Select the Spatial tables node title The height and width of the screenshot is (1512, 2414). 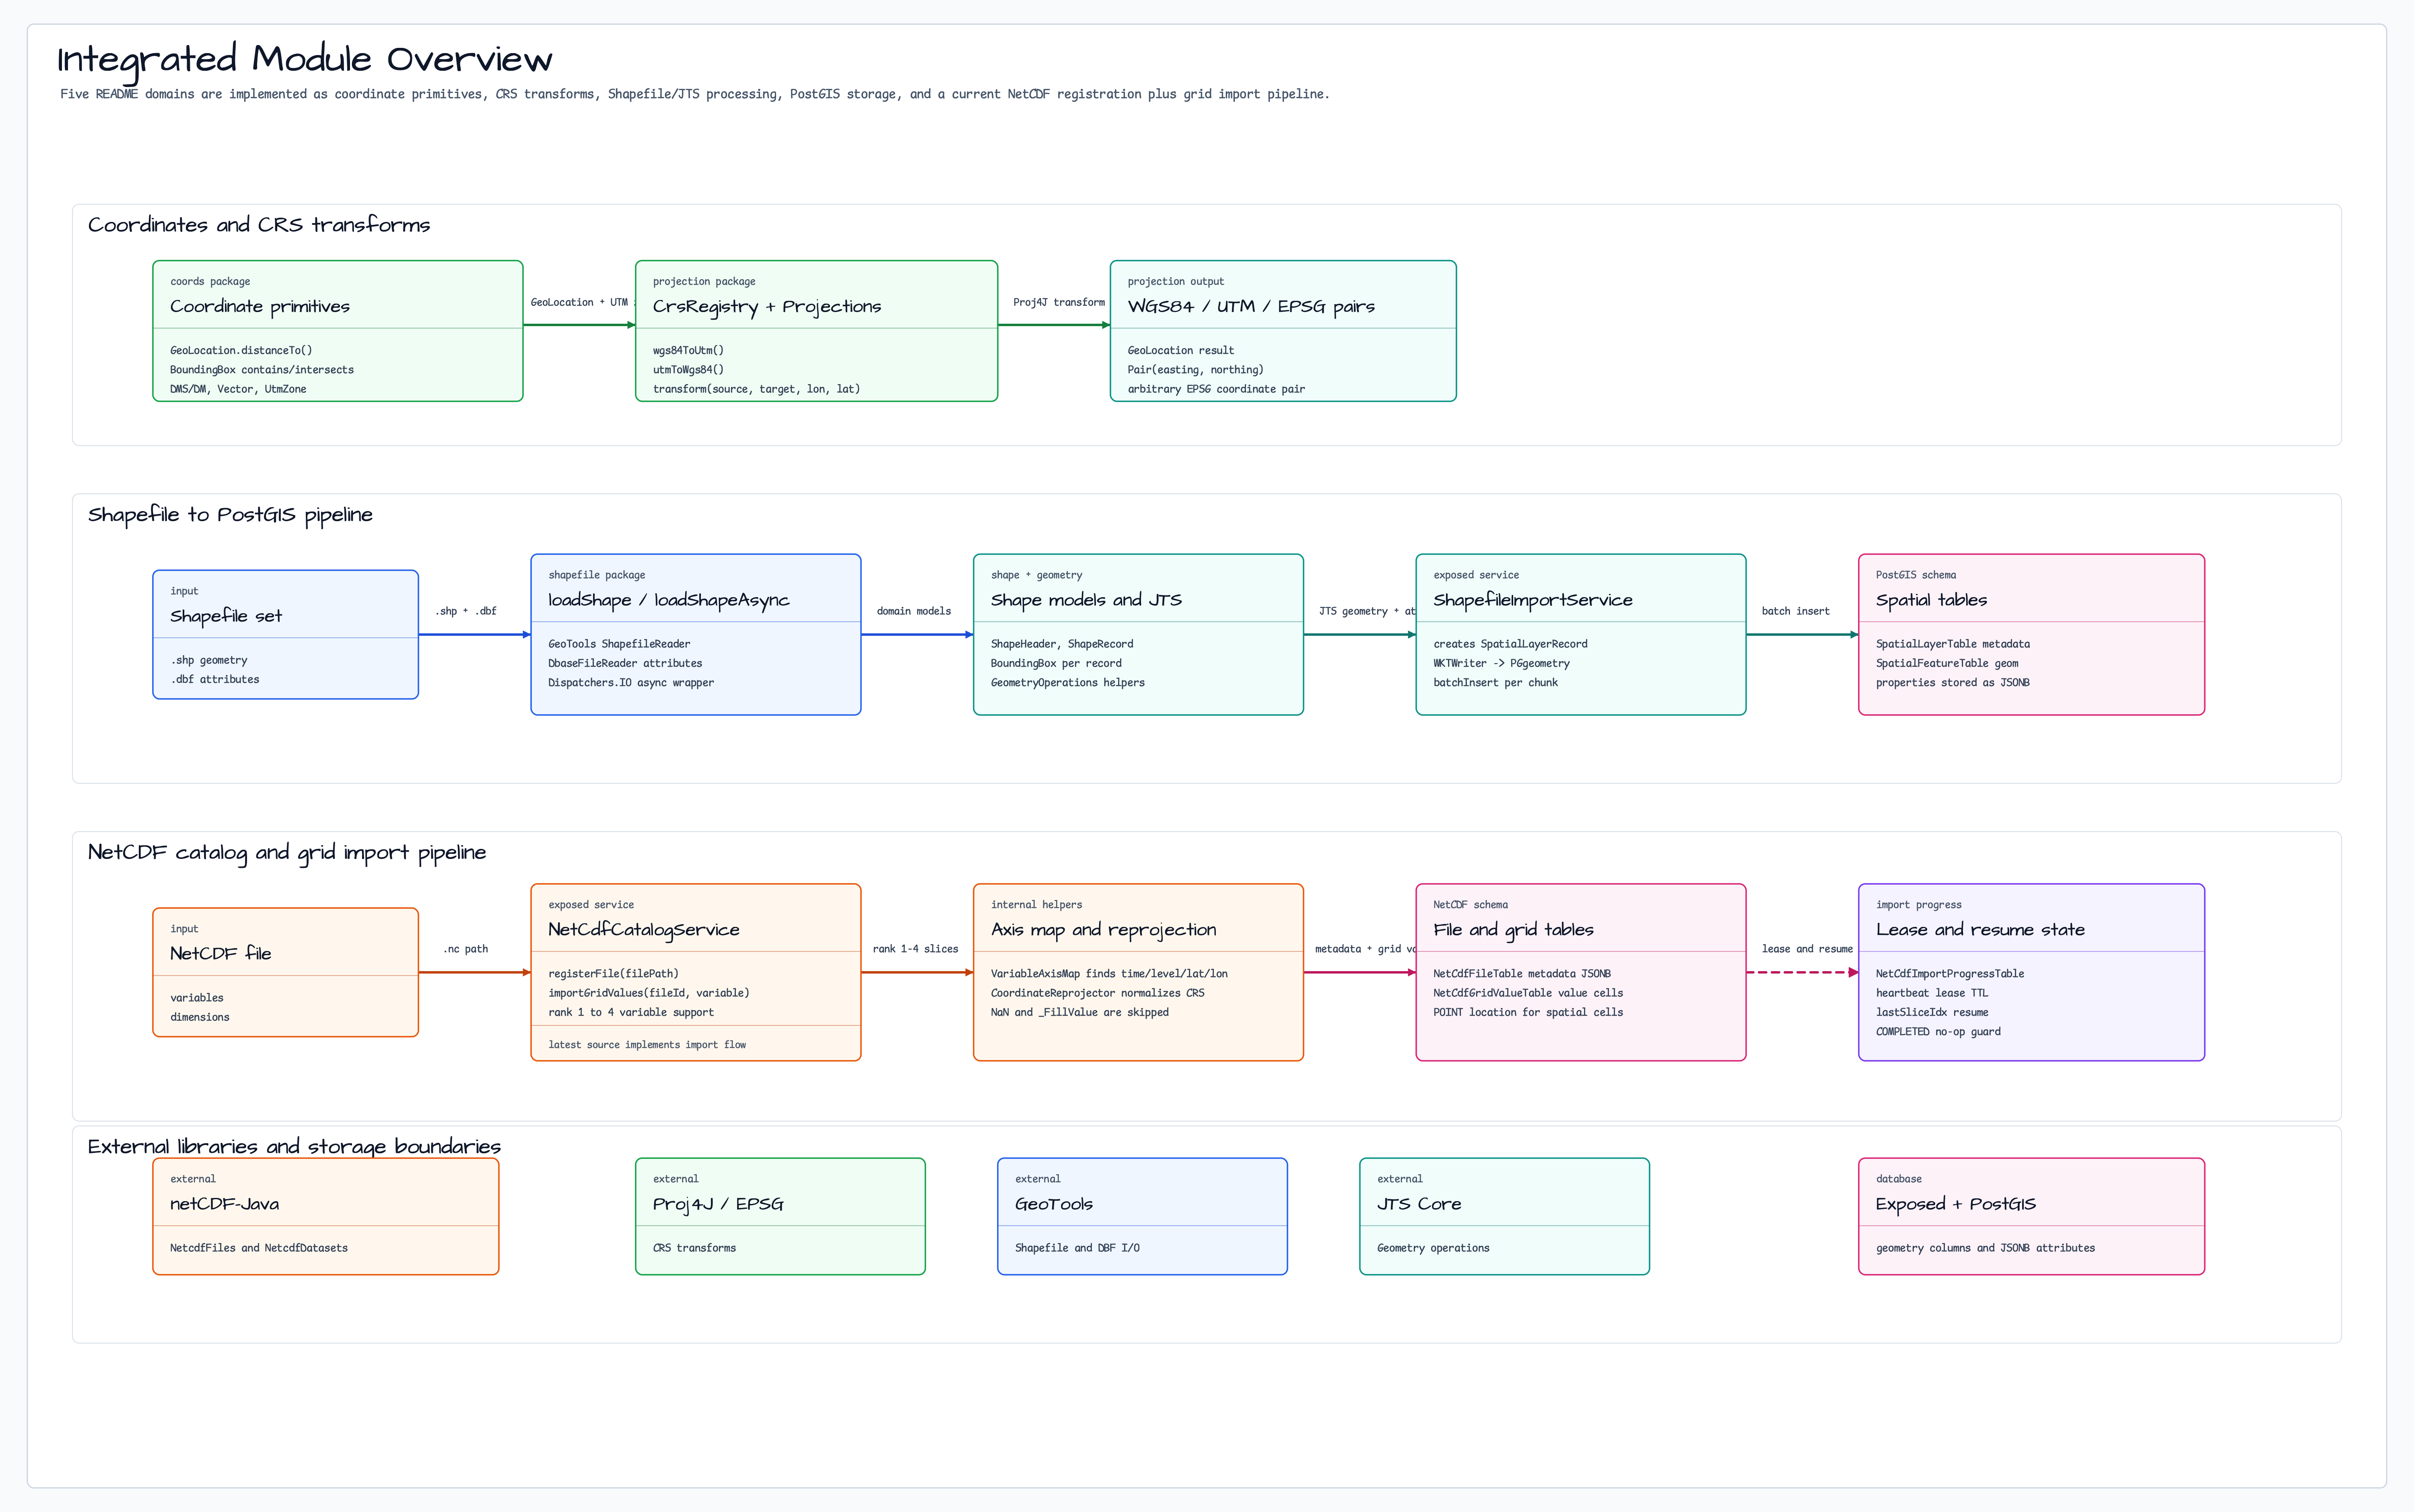(1931, 600)
